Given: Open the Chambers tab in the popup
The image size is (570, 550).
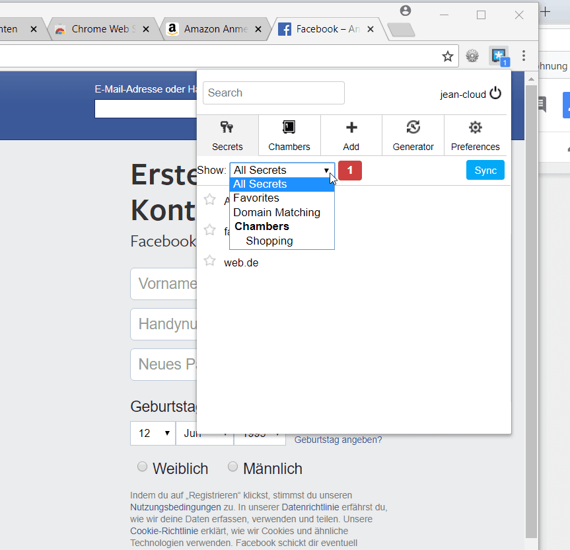Looking at the screenshot, I should 289,136.
